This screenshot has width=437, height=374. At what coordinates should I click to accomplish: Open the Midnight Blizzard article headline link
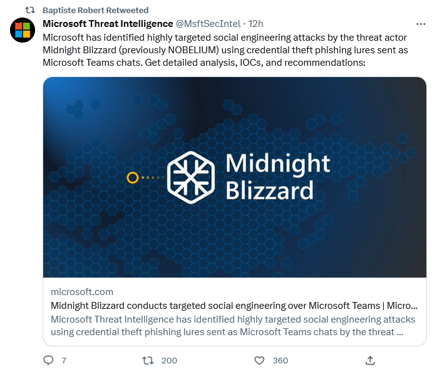click(234, 306)
